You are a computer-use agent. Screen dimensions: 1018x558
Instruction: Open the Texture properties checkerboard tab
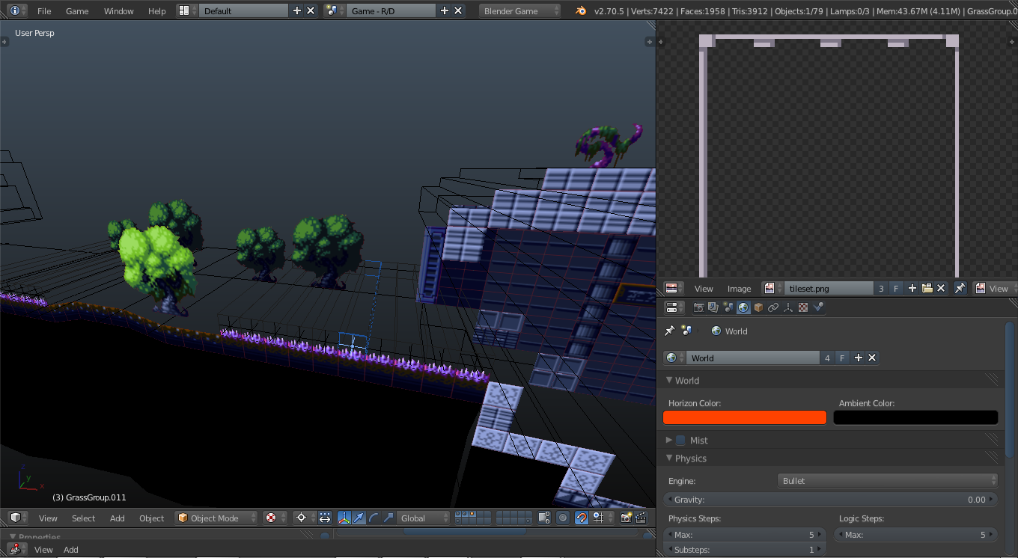[803, 307]
